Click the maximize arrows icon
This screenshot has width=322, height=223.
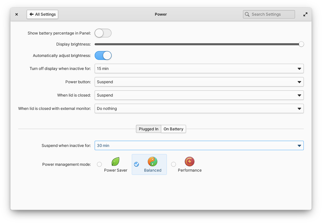pos(305,14)
